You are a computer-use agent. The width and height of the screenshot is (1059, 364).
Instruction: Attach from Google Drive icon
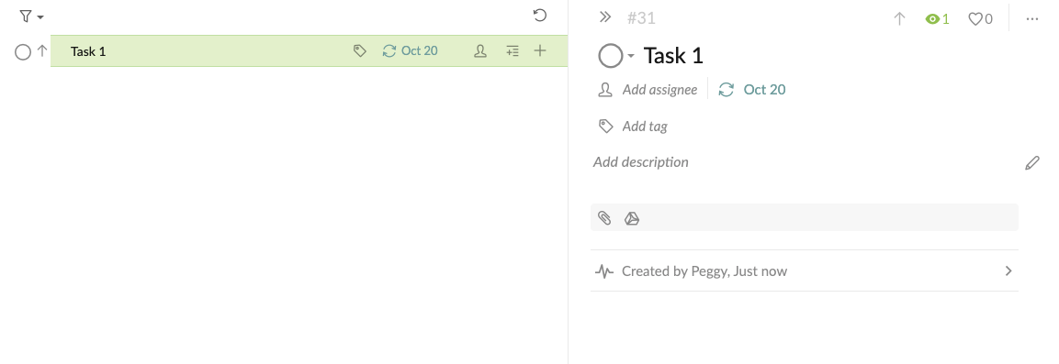(632, 217)
